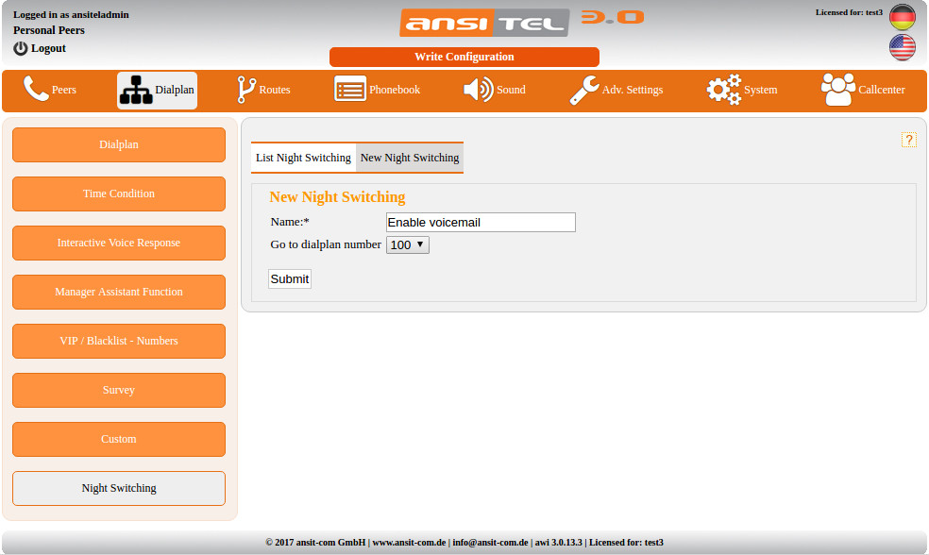Switch to the New Night Switching tab
The height and width of the screenshot is (555, 929).
[x=410, y=157]
